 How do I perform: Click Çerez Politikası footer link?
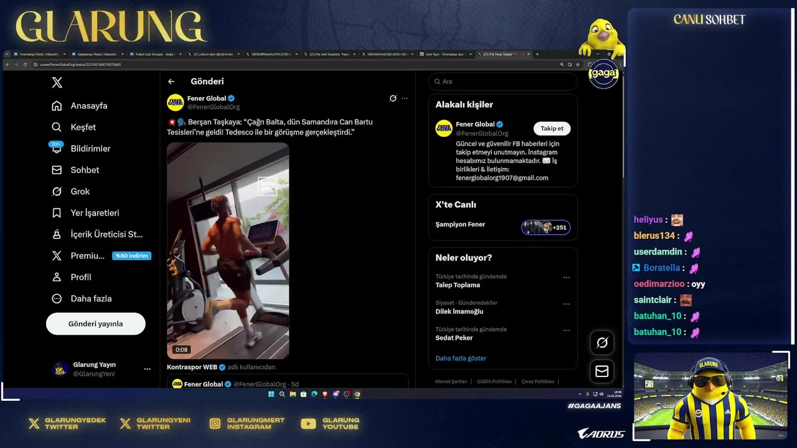[538, 381]
